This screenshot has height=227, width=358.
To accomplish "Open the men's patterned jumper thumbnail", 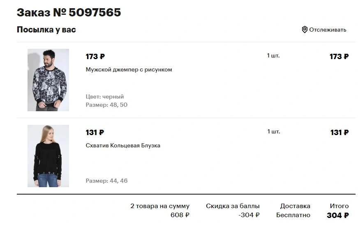I will [x=48, y=80].
